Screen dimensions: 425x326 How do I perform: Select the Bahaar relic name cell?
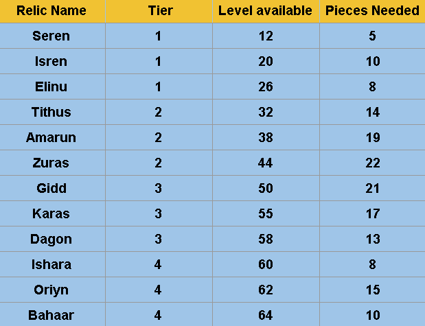[x=51, y=315]
